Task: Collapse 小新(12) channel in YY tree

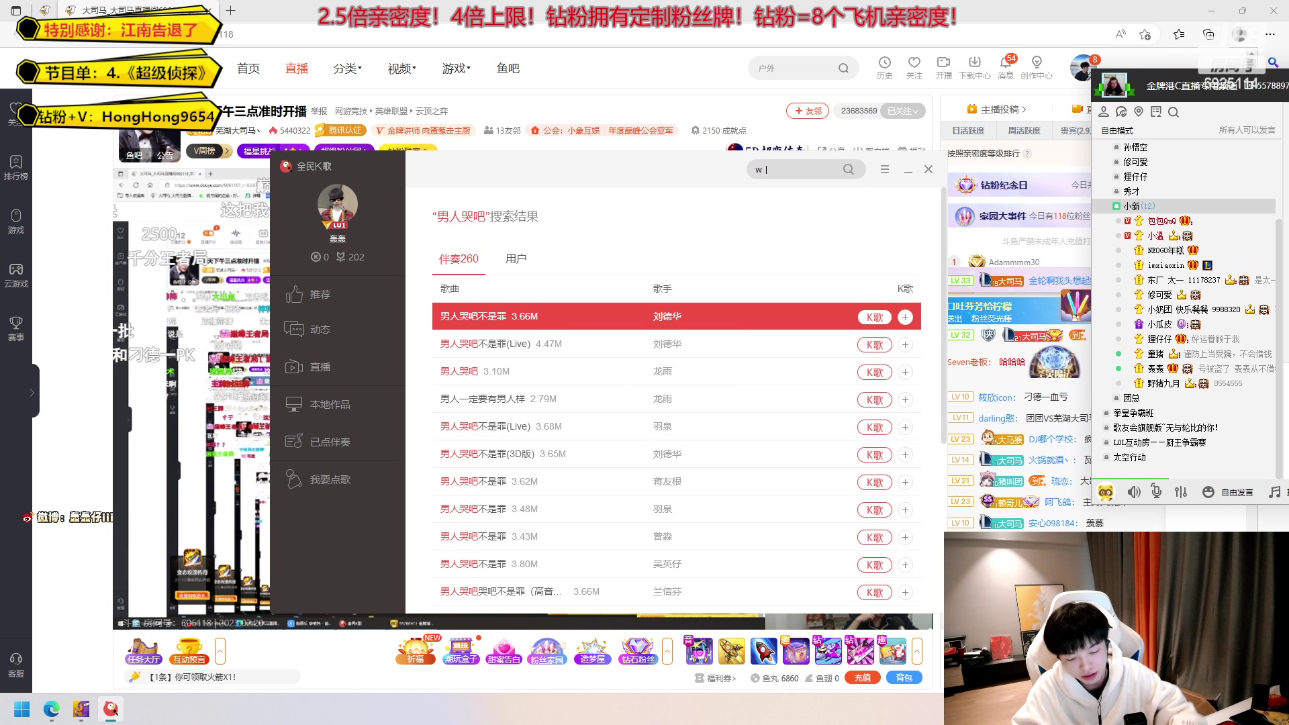Action: [1116, 206]
